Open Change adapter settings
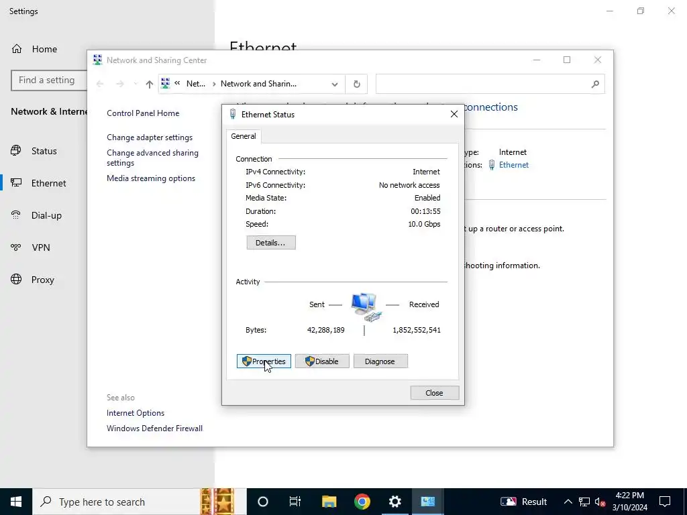 (150, 137)
